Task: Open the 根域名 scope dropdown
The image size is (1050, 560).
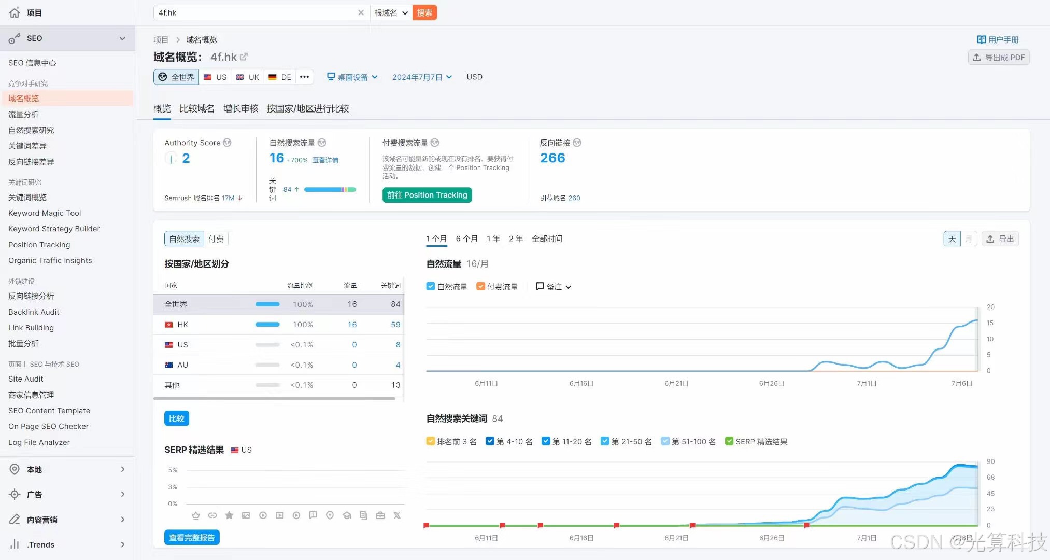Action: click(391, 12)
